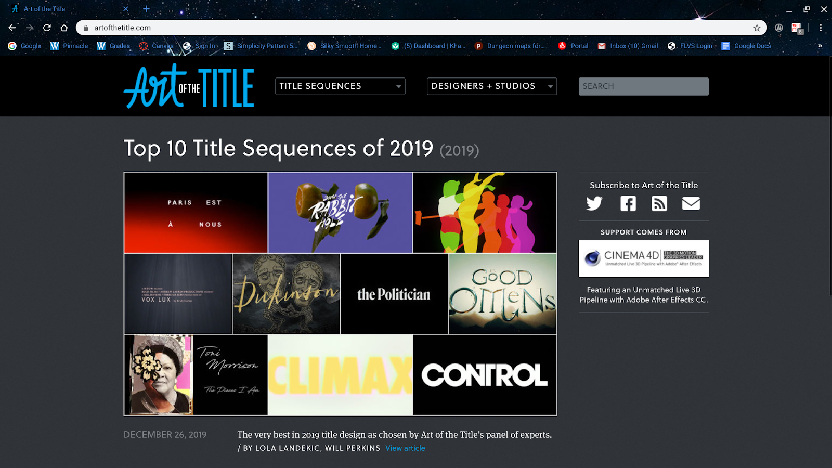The height and width of the screenshot is (468, 832).
Task: Open the Dungeon maps bookmark
Action: pos(510,46)
